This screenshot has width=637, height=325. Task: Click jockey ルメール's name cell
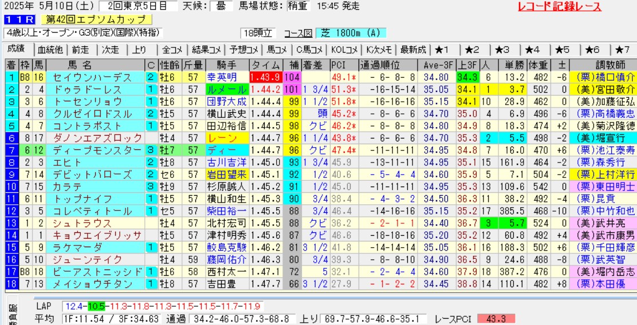click(x=227, y=89)
